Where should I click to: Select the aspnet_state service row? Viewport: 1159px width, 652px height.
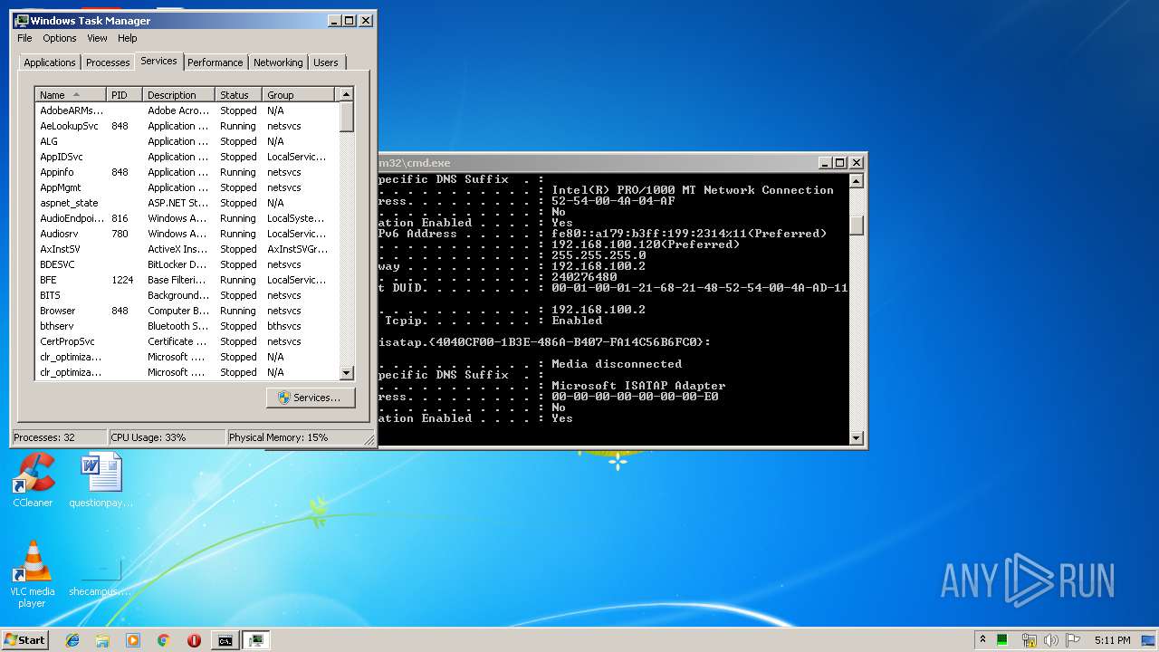(x=187, y=203)
